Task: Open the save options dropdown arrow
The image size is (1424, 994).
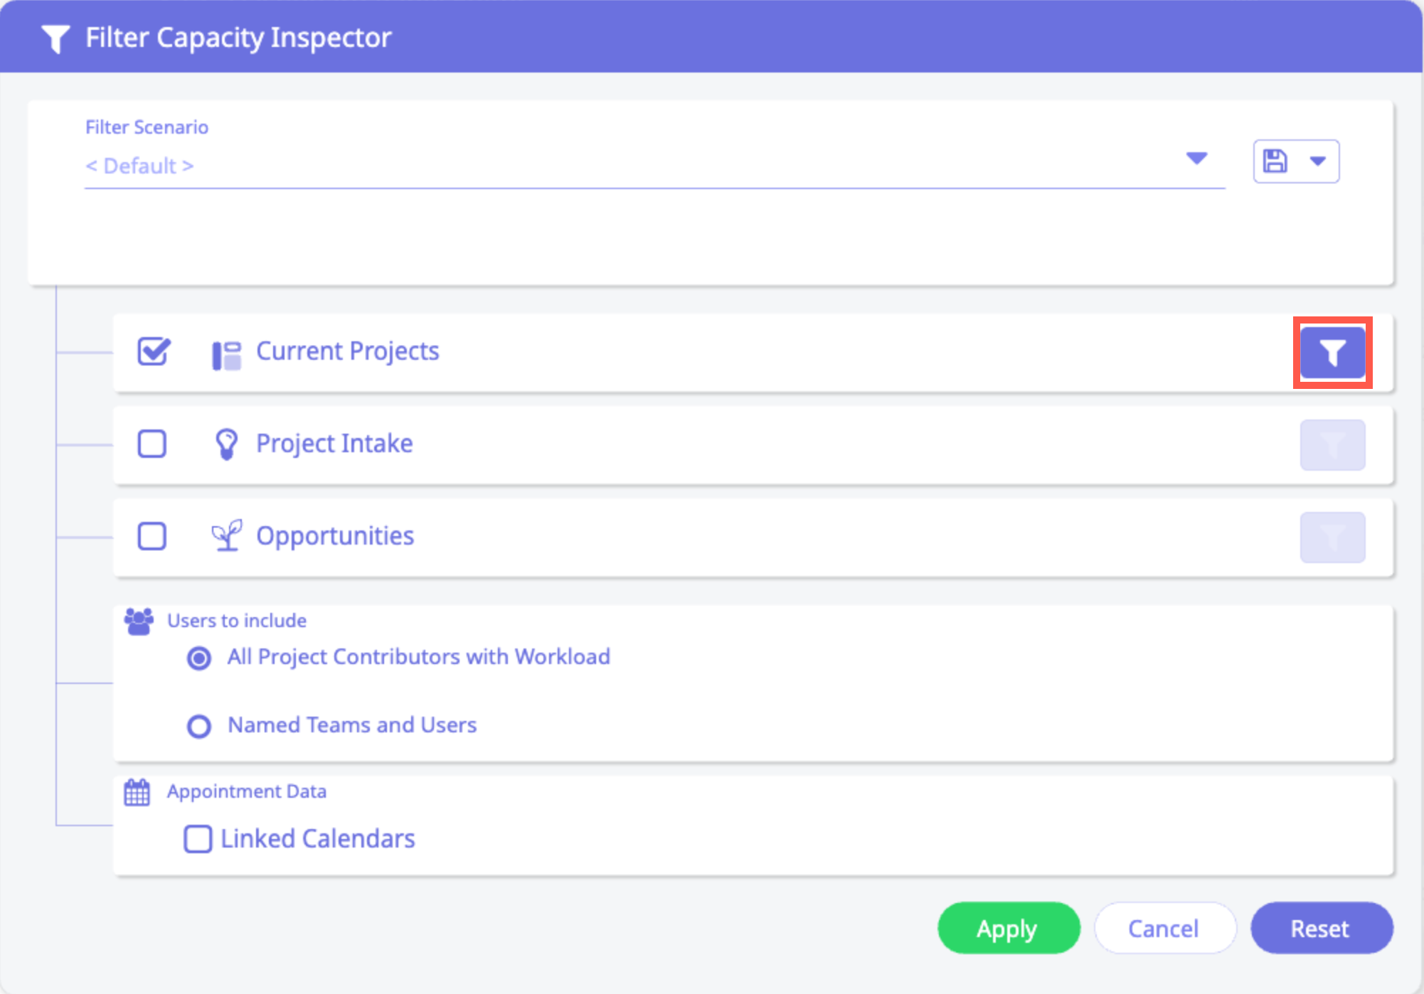Action: [1318, 161]
